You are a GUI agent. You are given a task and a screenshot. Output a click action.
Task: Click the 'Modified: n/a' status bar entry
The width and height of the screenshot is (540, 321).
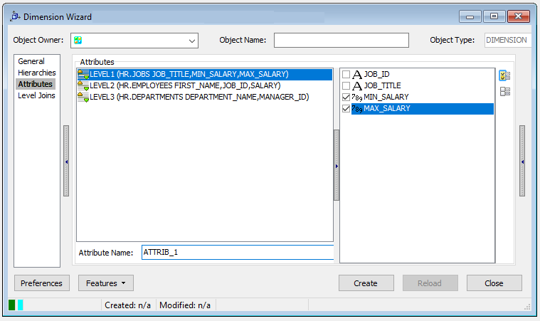click(185, 305)
